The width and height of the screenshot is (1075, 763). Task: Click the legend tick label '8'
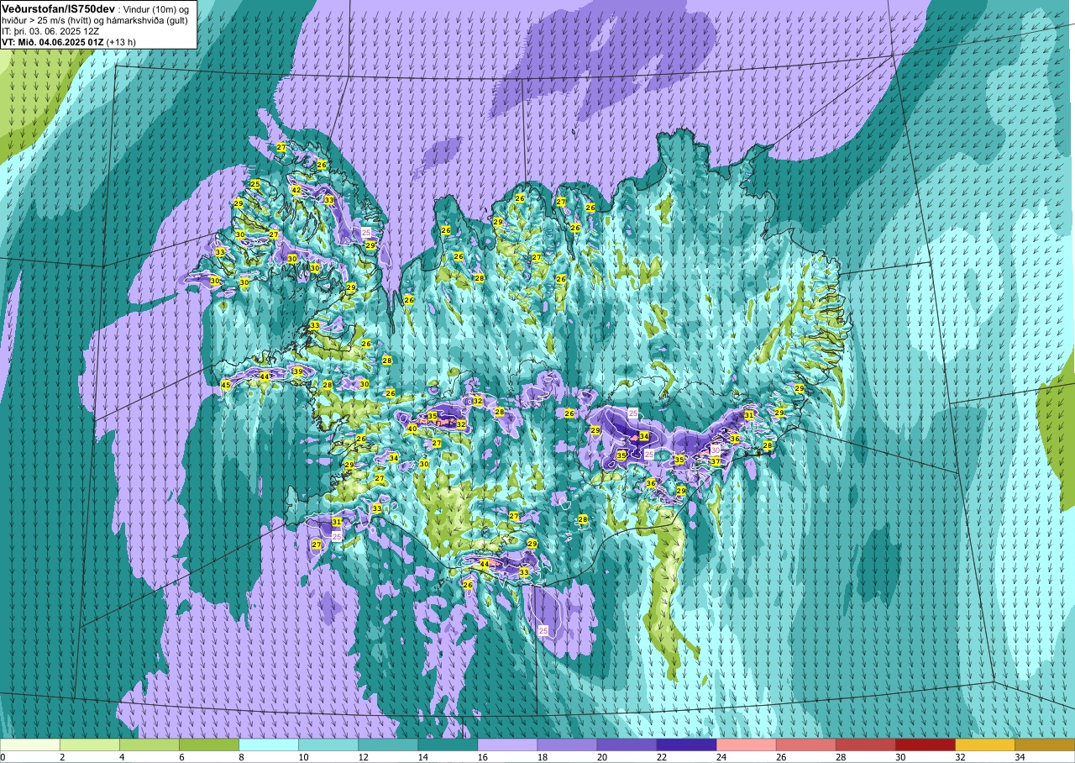click(240, 757)
